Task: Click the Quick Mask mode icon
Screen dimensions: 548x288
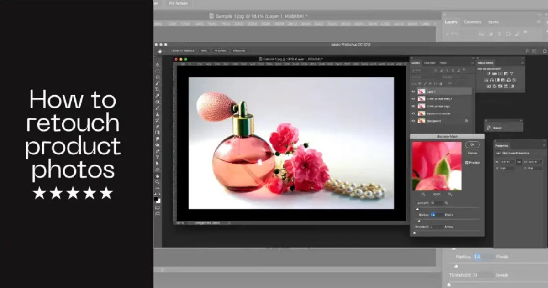Action: pos(158,207)
